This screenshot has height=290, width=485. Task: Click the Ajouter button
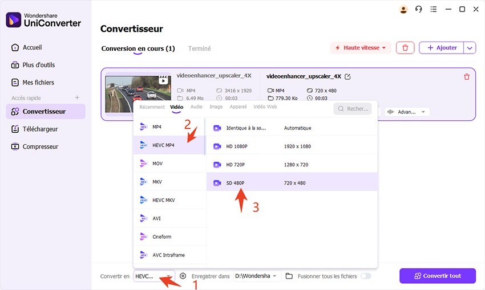click(442, 48)
